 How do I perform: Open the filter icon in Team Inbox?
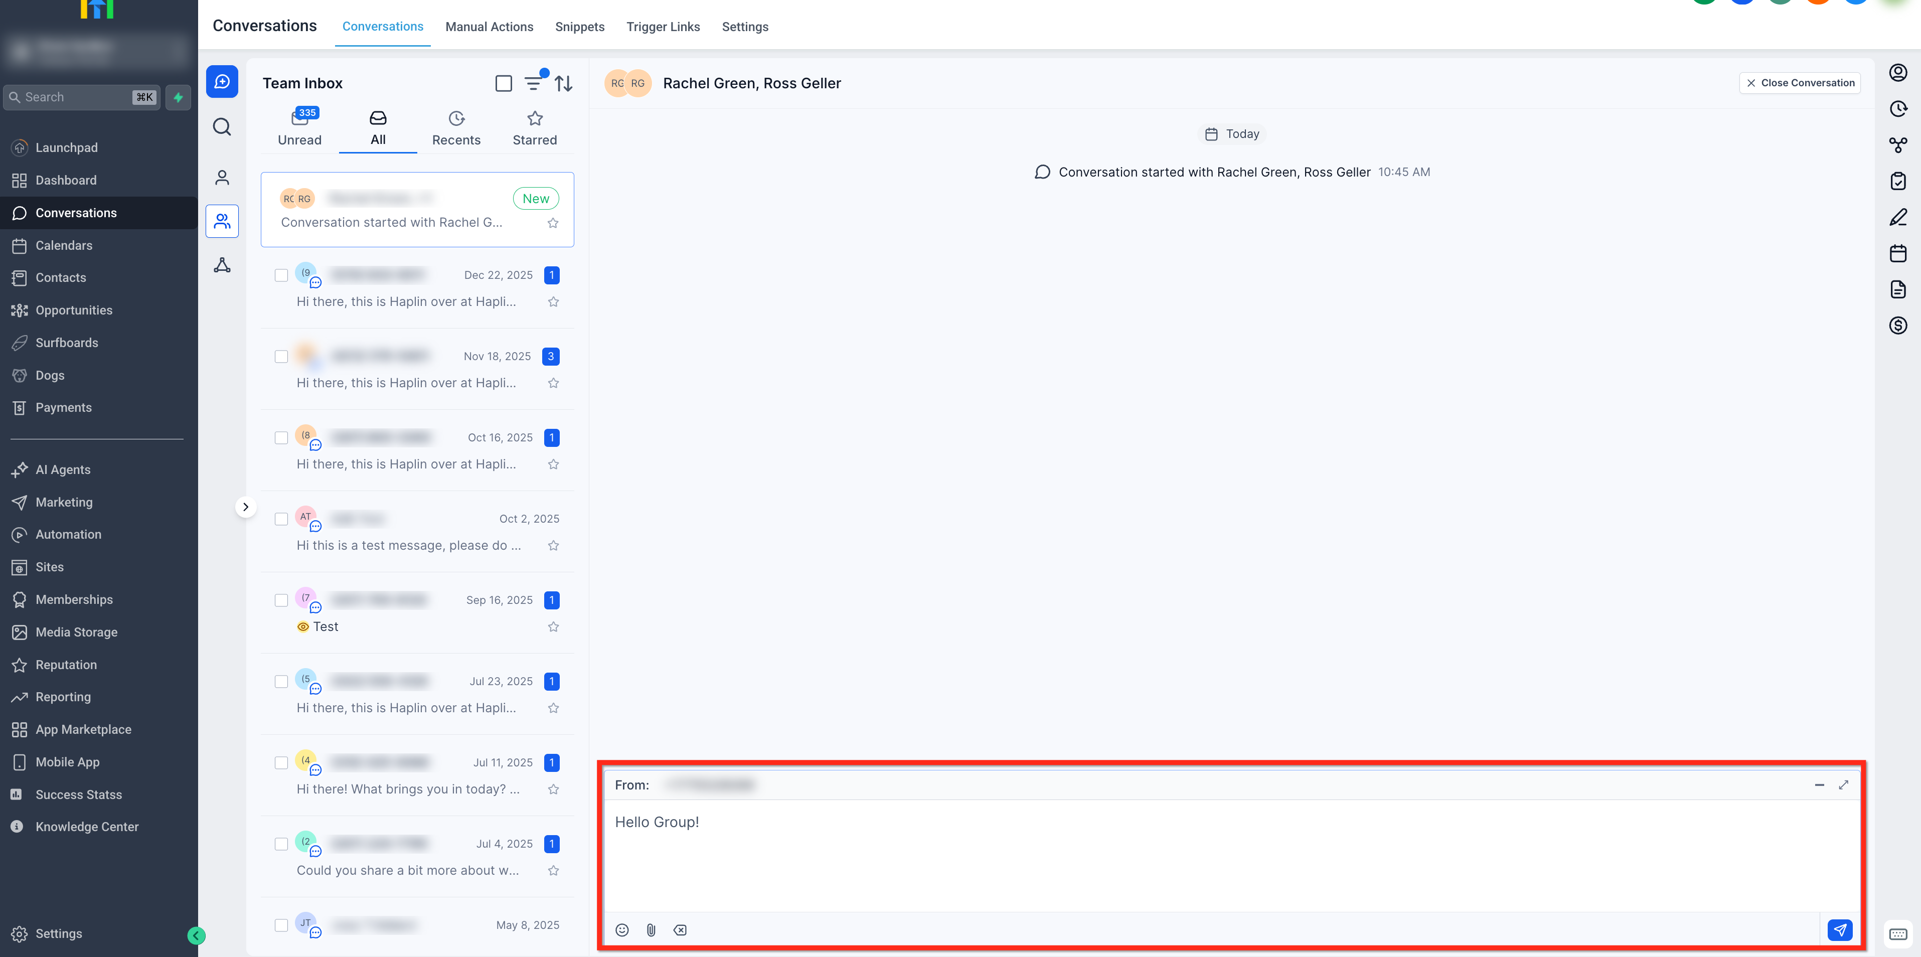533,83
